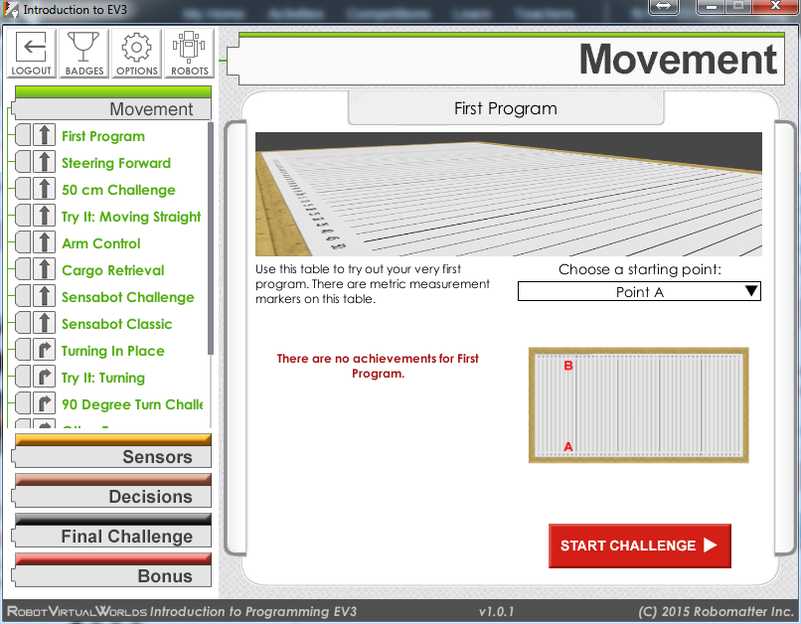Click the First Program tab title

[x=506, y=108]
